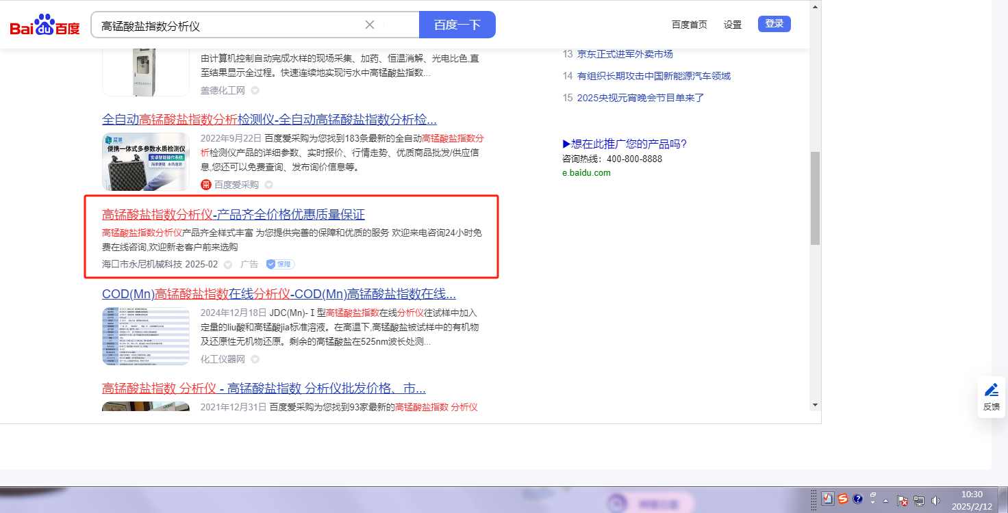Open 设置 in top navigation
1008x513 pixels.
tap(733, 25)
